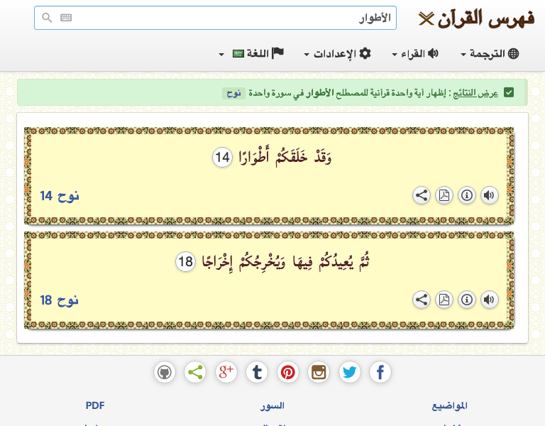Open the السور footer link
The width and height of the screenshot is (545, 426).
point(272,406)
